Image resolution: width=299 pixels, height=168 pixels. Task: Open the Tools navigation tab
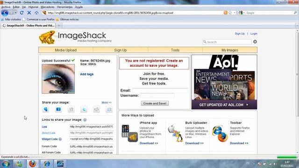tap(175, 50)
